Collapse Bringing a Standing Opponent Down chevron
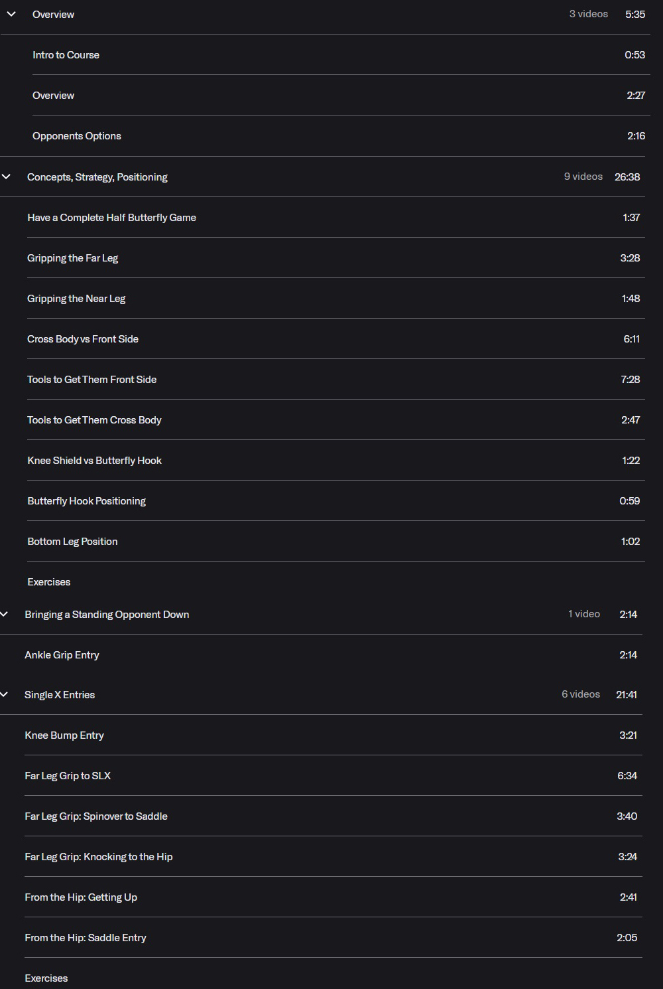Viewport: 663px width, 989px height. coord(4,614)
